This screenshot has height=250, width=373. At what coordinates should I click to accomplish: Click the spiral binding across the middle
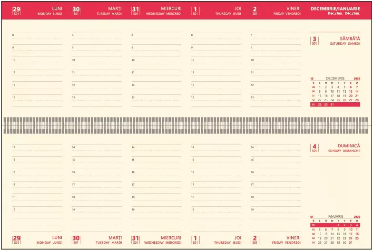tap(186, 125)
